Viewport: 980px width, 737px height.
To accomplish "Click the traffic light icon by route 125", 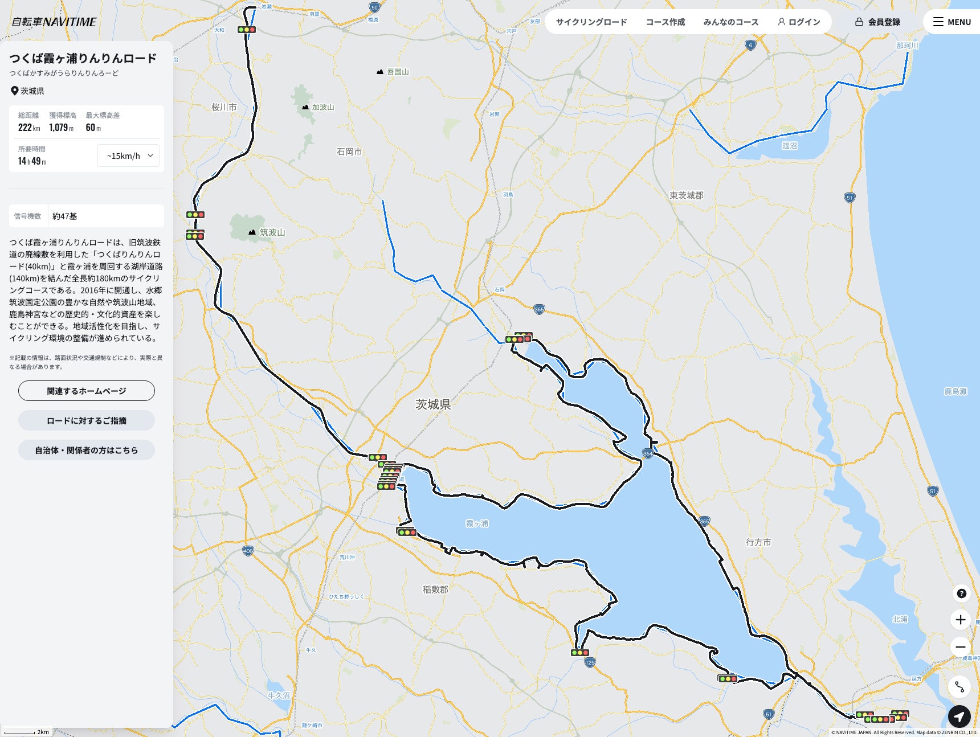I will click(580, 653).
